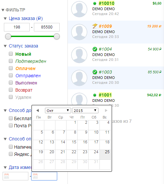164x184 pixels.
Task: Check the Подтвержден status filter
Action: click(x=11, y=61)
